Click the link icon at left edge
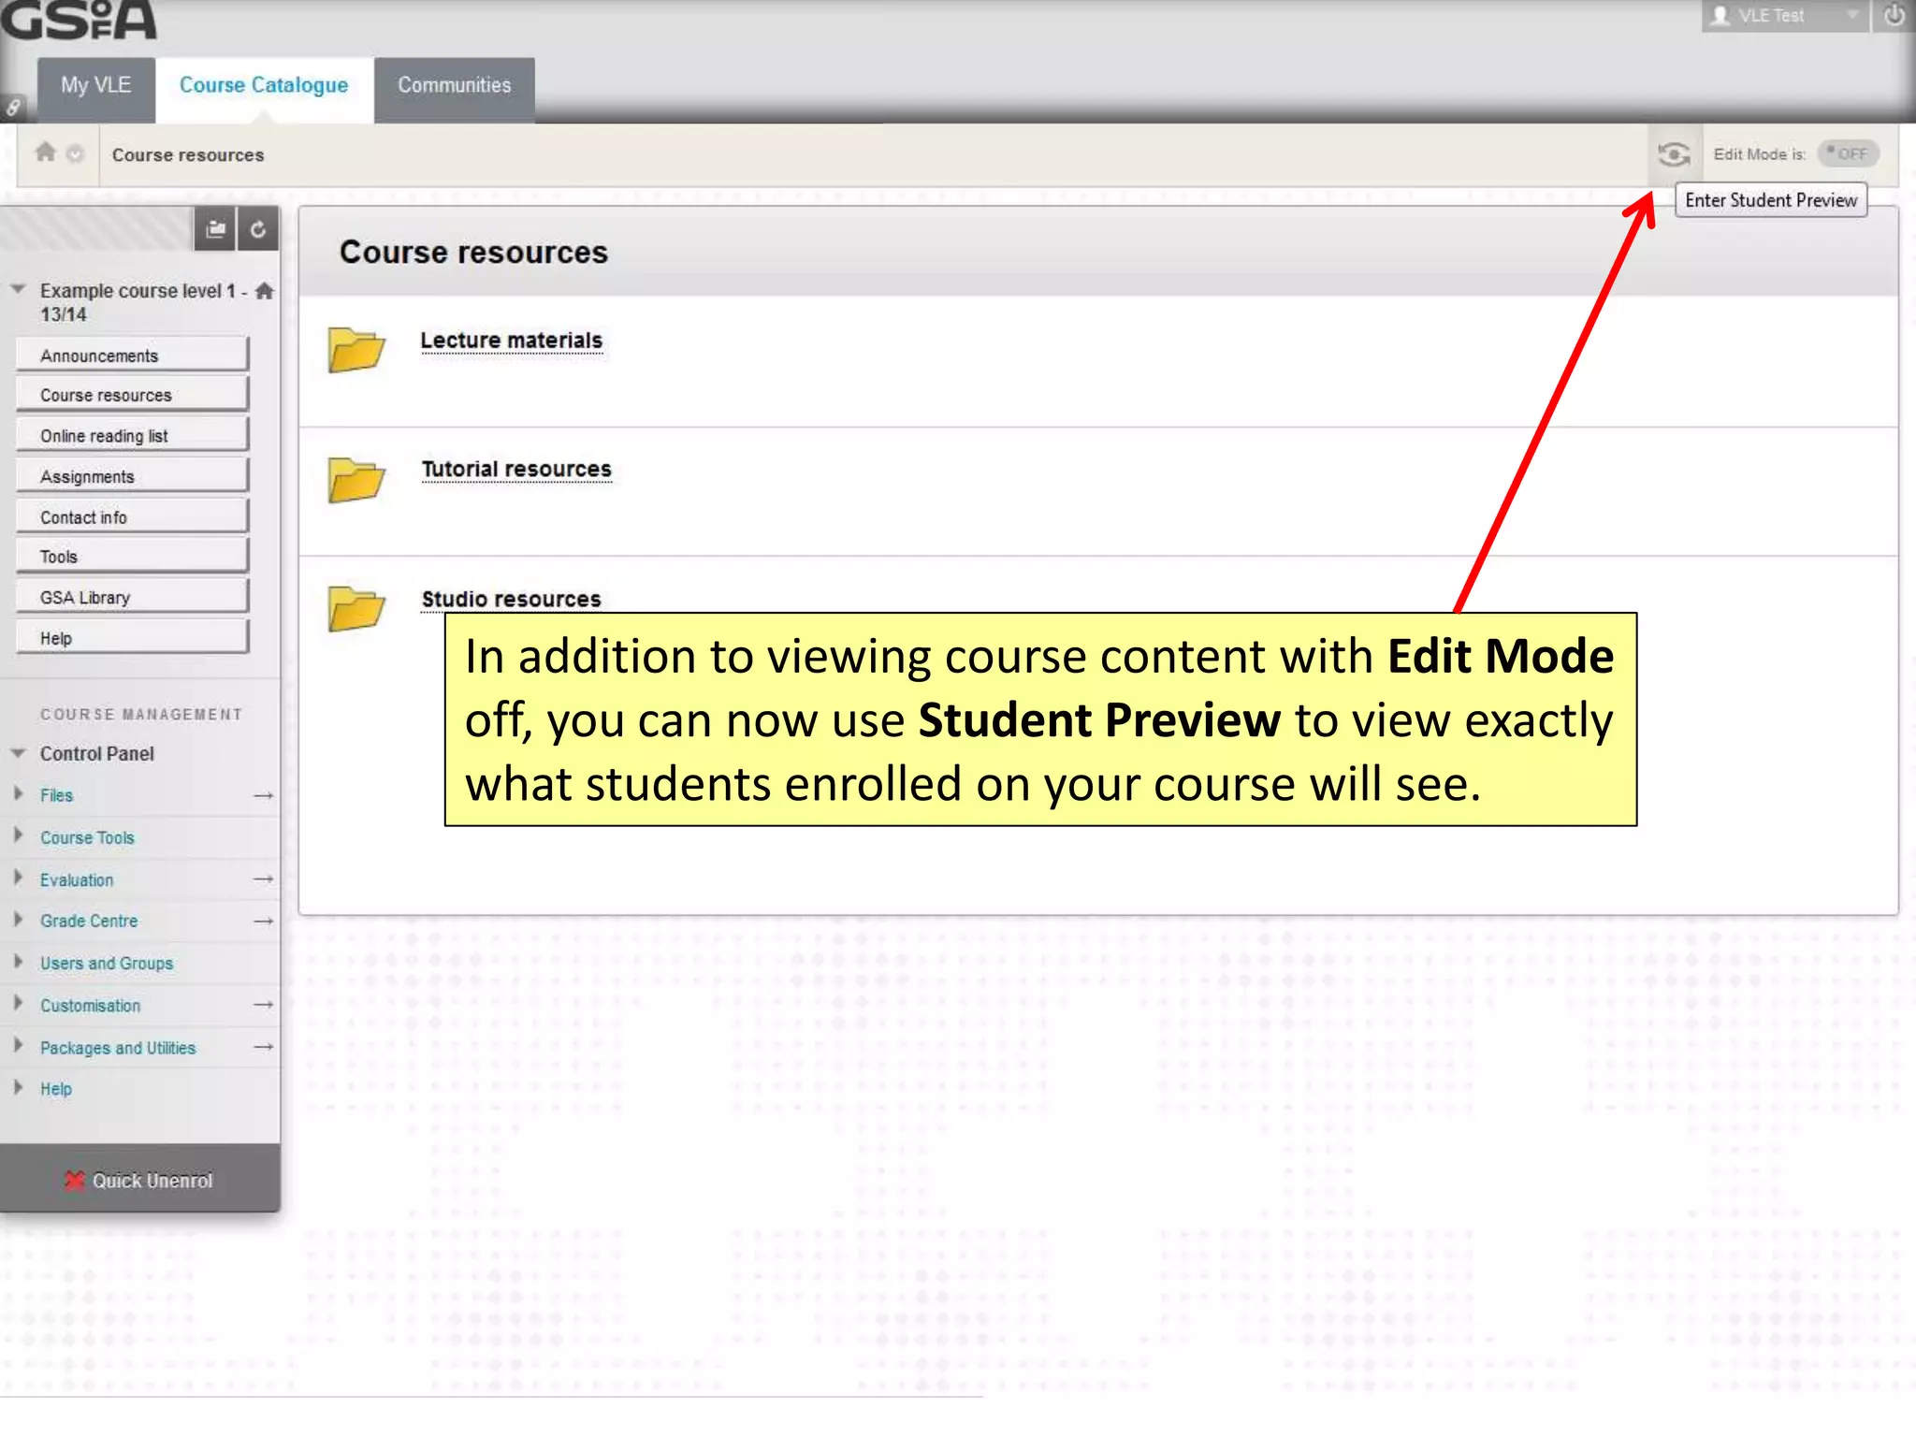This screenshot has width=1916, height=1437. 13,108
